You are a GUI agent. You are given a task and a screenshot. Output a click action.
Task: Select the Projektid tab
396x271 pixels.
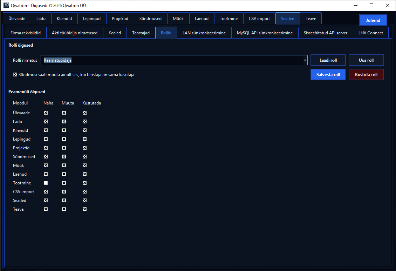click(x=120, y=19)
